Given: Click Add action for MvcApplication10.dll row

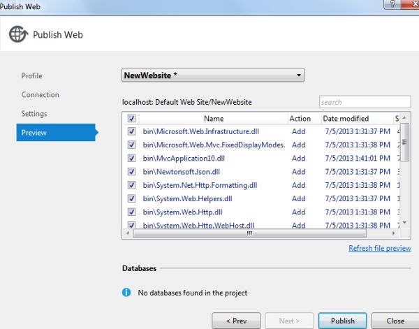Looking at the screenshot, I should point(298,159).
